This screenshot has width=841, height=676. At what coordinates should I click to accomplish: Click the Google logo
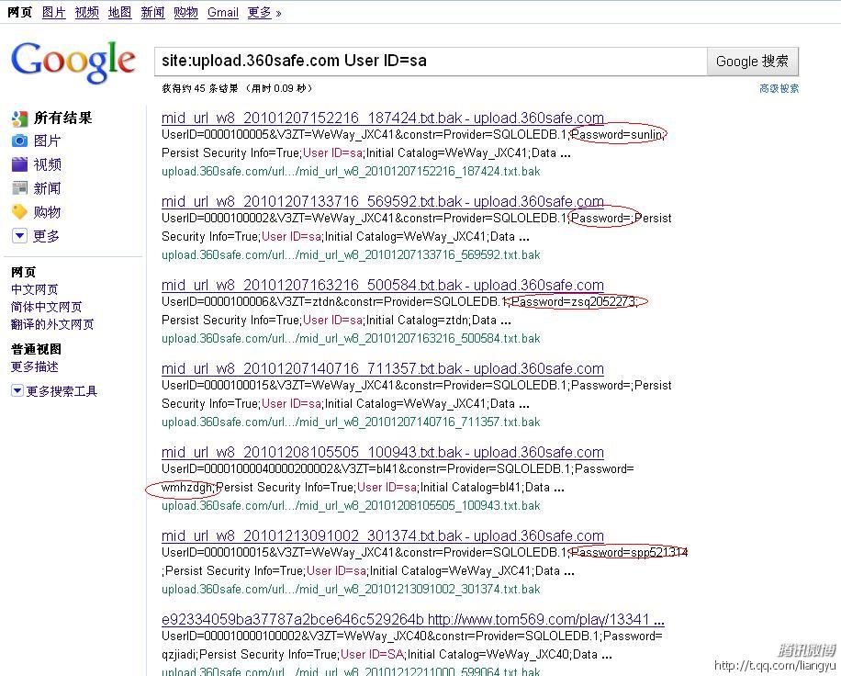point(73,62)
